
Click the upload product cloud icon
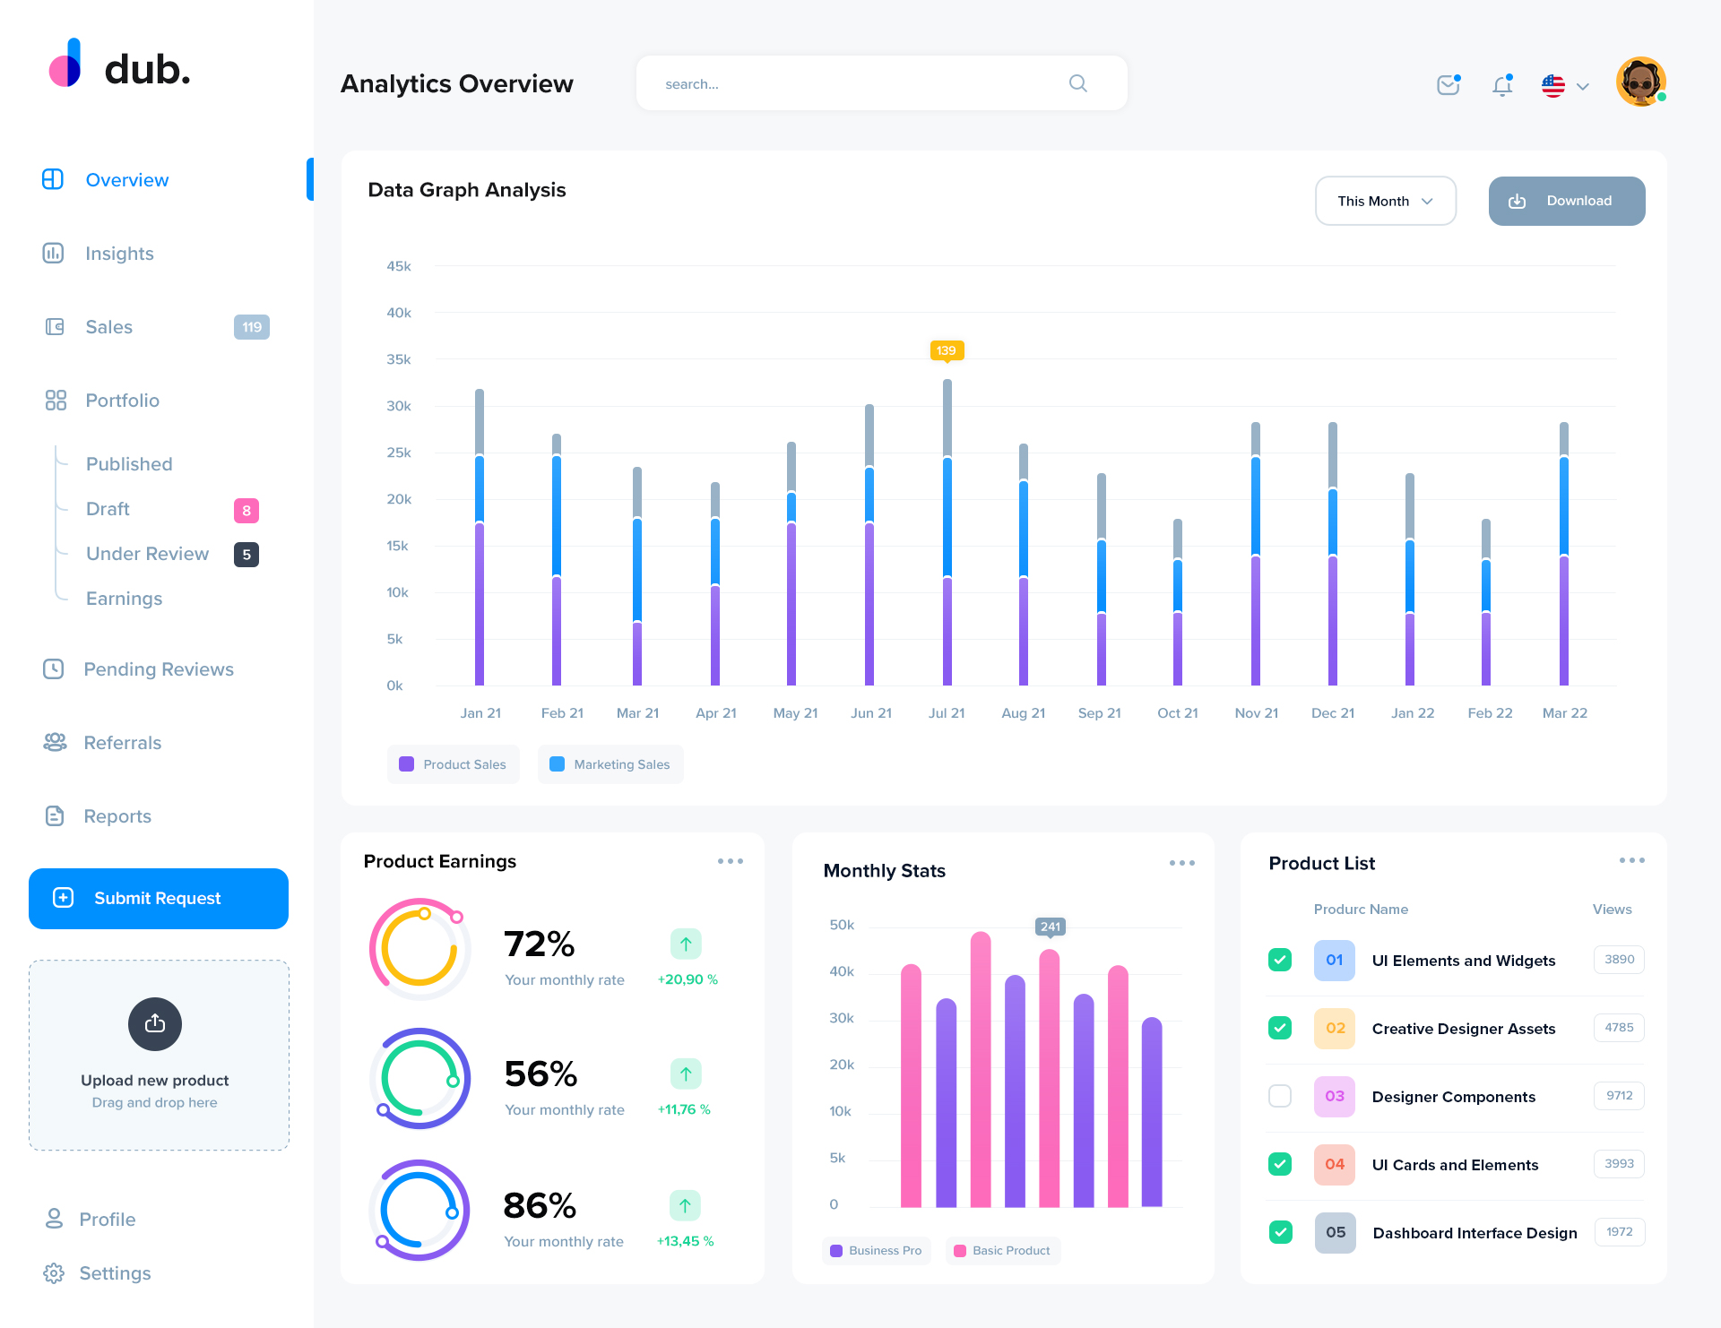coord(155,1023)
